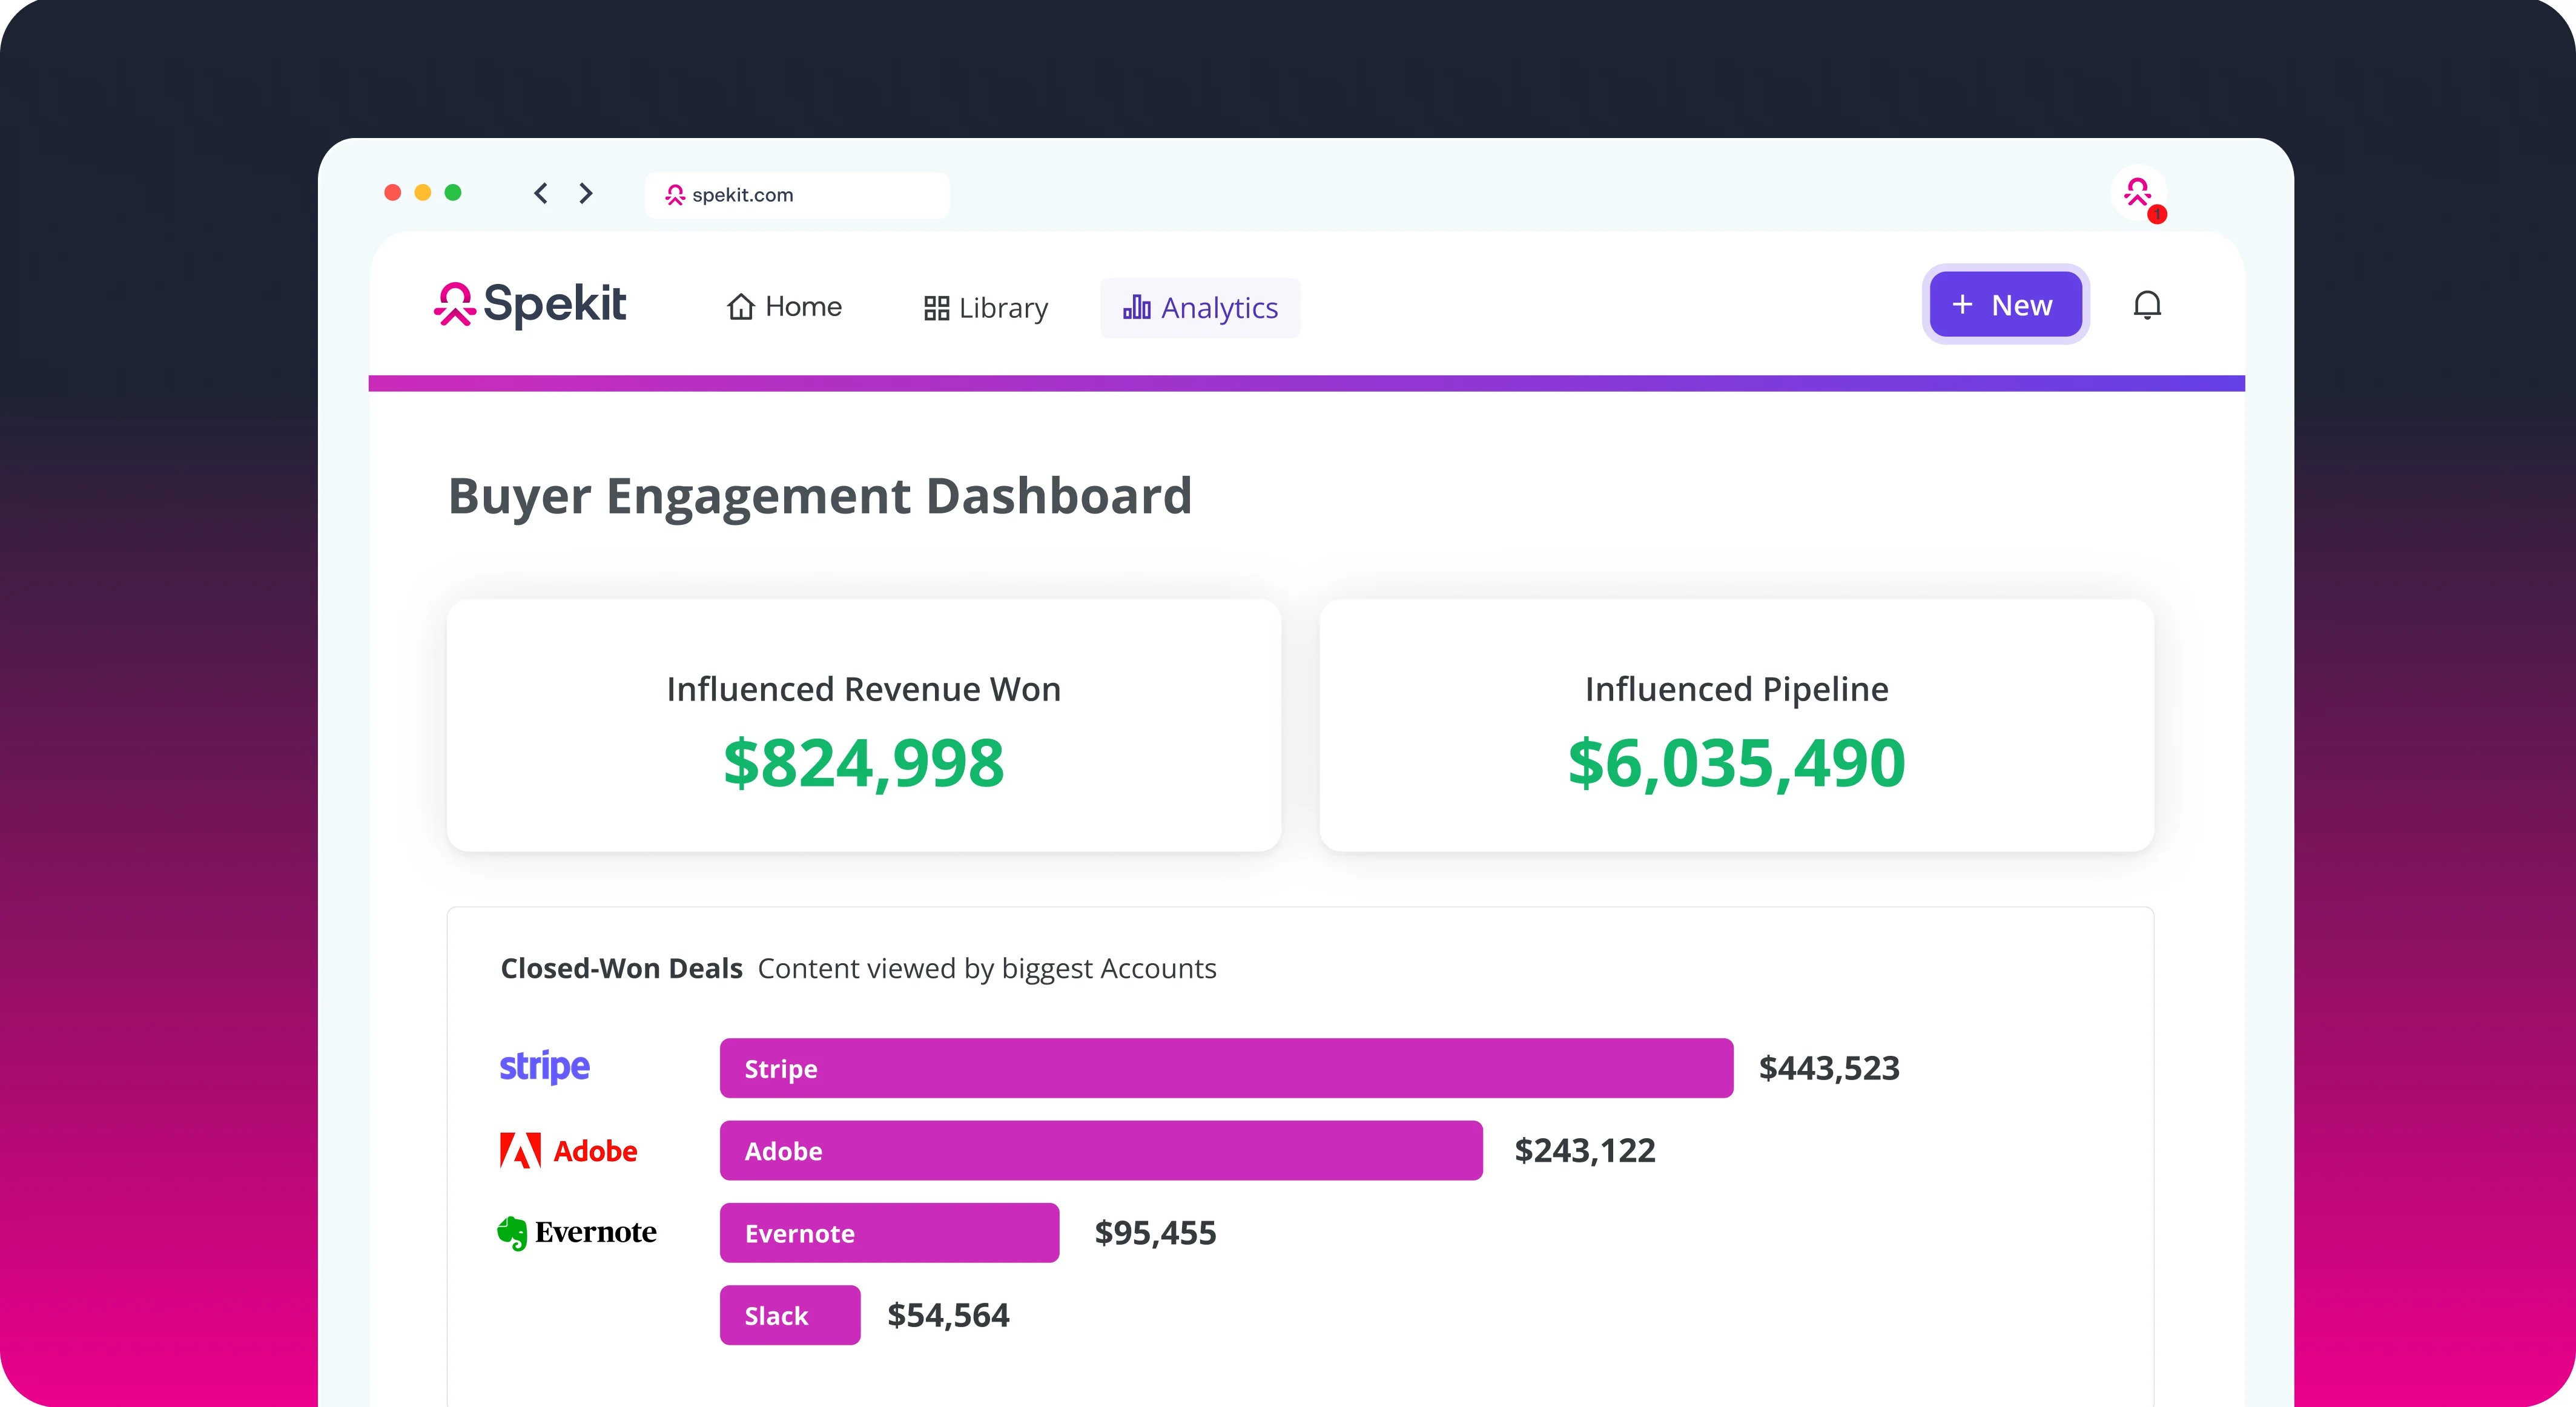Viewport: 2576px width, 1407px height.
Task: Click the $6,035,490 pipeline value
Action: pyautogui.click(x=1737, y=764)
